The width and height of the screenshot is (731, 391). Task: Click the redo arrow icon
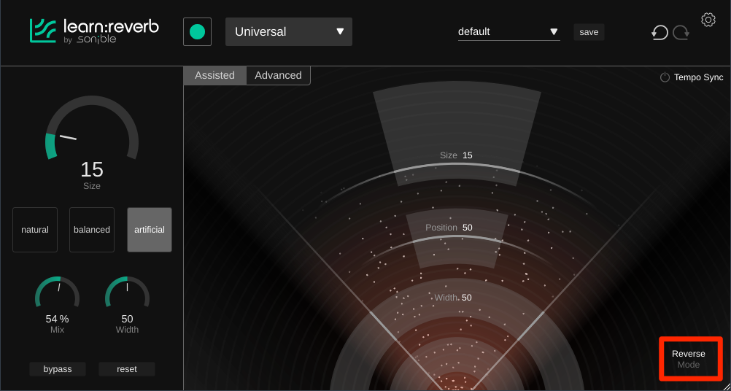tap(681, 33)
